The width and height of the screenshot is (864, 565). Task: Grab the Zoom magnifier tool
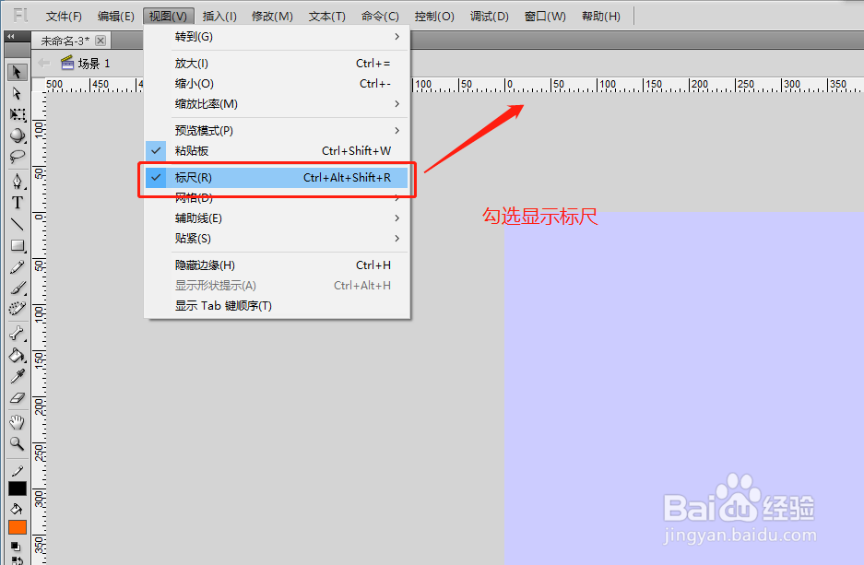17,443
